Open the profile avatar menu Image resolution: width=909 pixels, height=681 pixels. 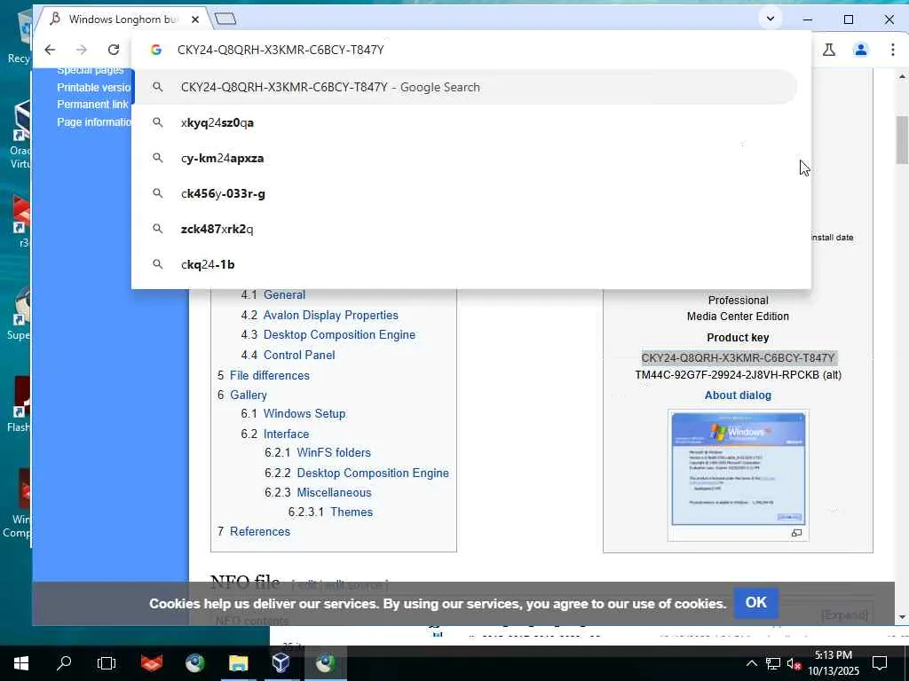point(861,50)
